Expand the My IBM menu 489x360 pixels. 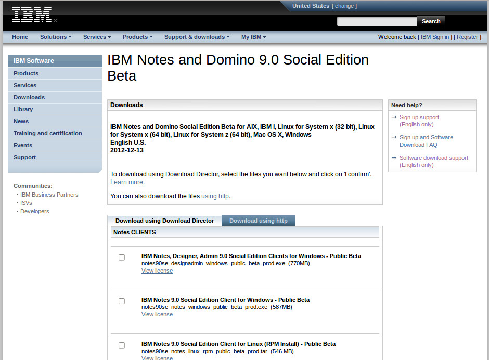point(253,37)
